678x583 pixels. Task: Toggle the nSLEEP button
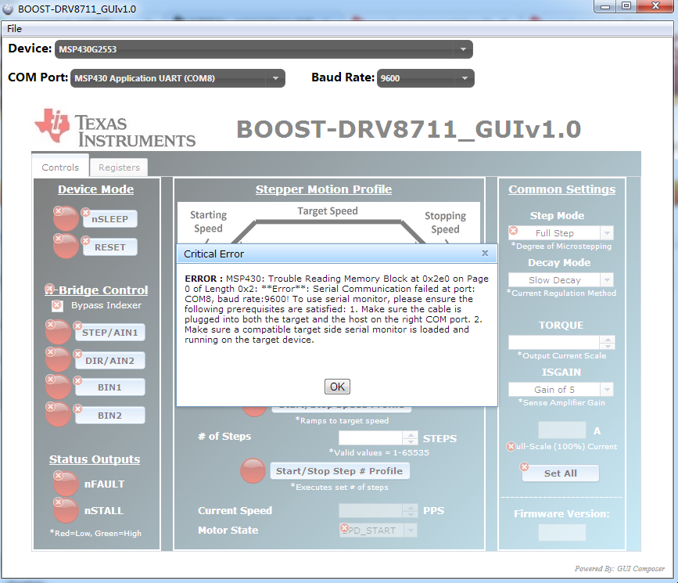(x=109, y=219)
